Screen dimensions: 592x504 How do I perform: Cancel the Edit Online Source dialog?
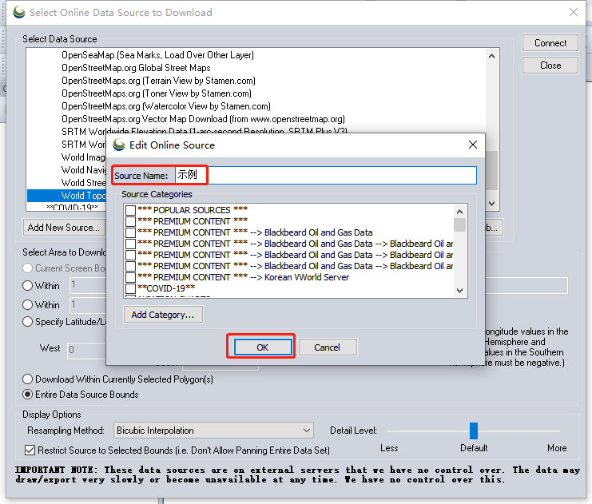tap(327, 347)
